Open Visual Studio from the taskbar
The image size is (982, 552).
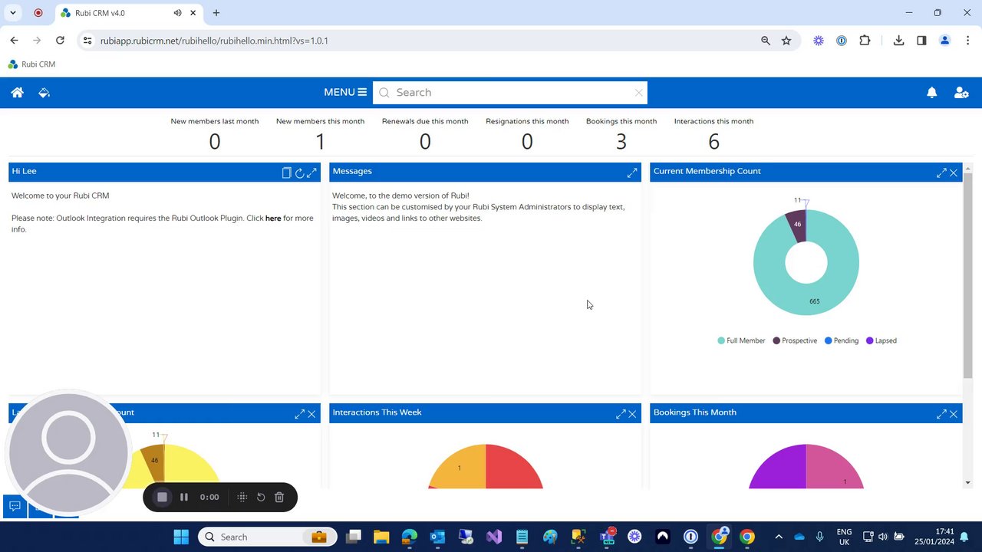click(494, 537)
